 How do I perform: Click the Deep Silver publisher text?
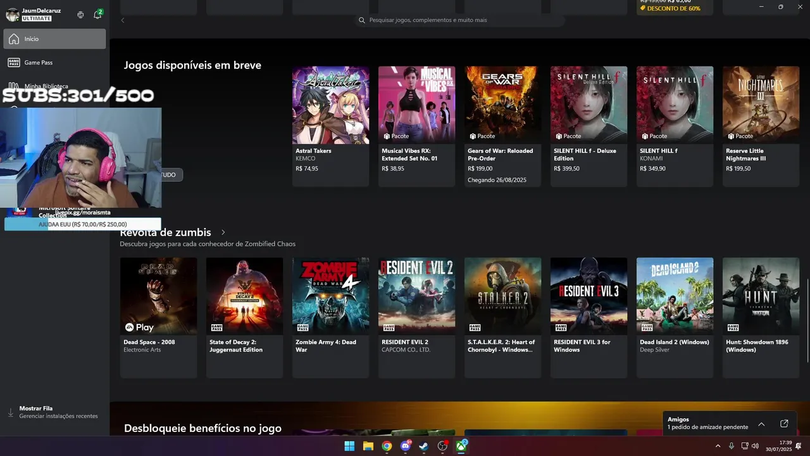(654, 350)
